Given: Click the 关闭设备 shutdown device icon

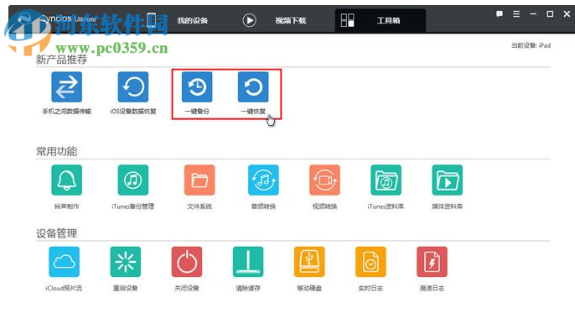Looking at the screenshot, I should coord(187,262).
